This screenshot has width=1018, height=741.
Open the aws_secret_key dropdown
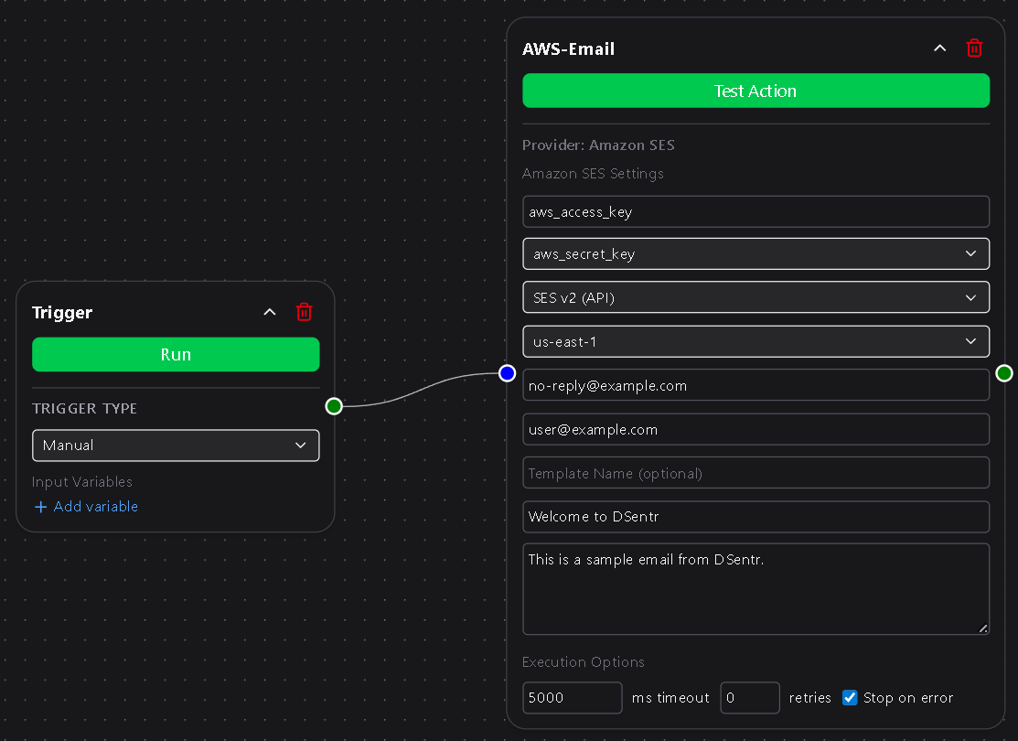[x=755, y=254]
